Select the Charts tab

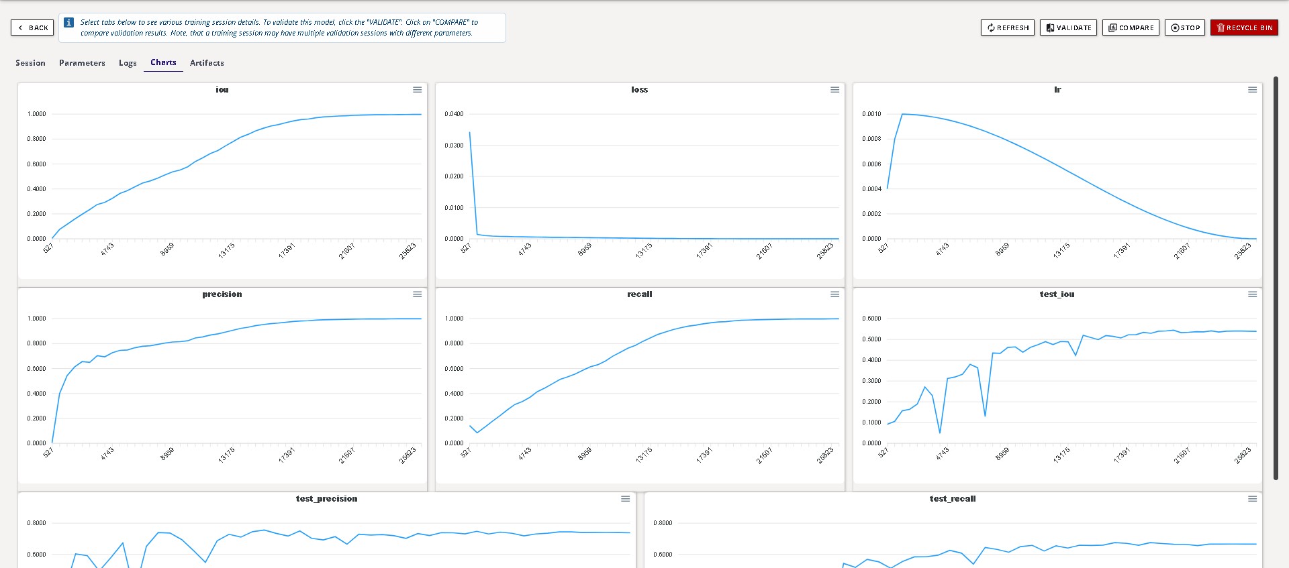(x=163, y=62)
